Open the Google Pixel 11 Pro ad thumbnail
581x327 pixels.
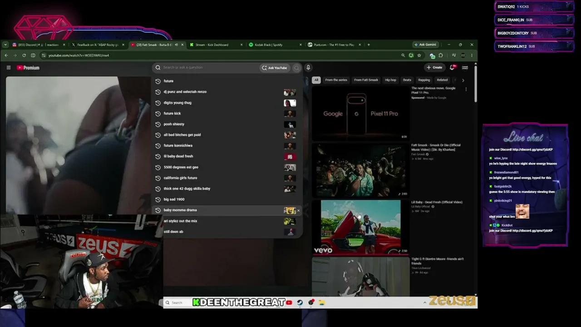[360, 113]
